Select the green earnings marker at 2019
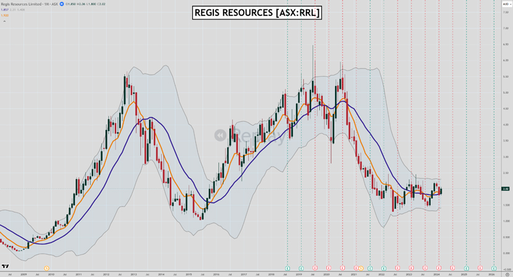The image size is (513, 277). click(x=301, y=268)
